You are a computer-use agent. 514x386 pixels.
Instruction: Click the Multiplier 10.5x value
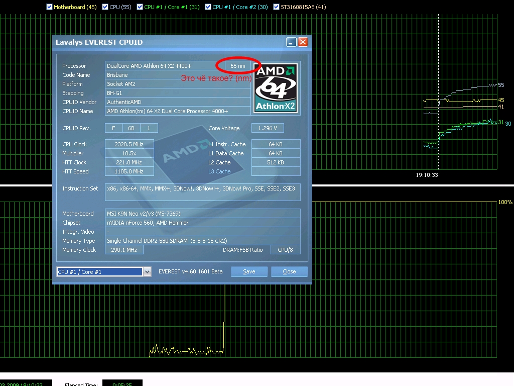(129, 153)
